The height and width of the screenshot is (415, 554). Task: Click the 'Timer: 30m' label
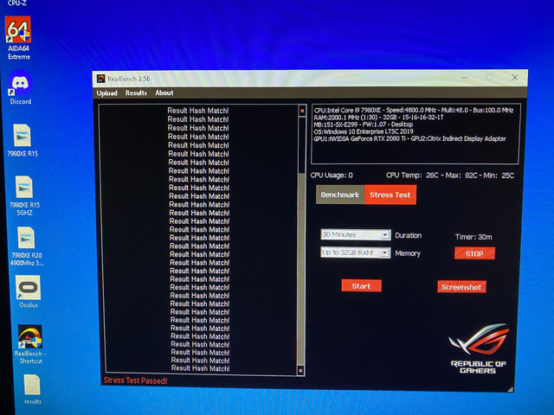pyautogui.click(x=473, y=237)
